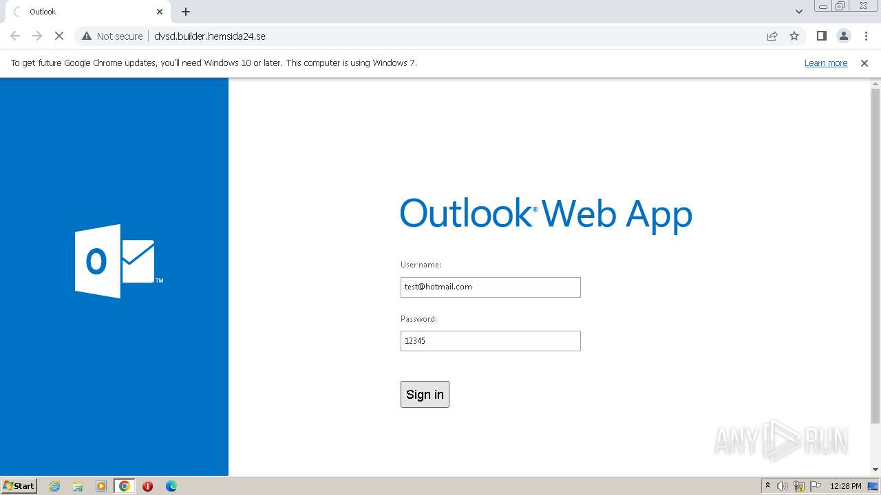This screenshot has height=495, width=881.
Task: Click the scrollbar up arrow
Action: pyautogui.click(x=875, y=83)
